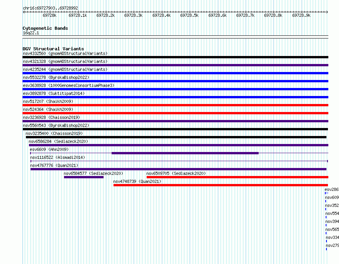Click the 69728.6k ruler label
The width and height of the screenshot is (339, 264).
click(x=217, y=15)
